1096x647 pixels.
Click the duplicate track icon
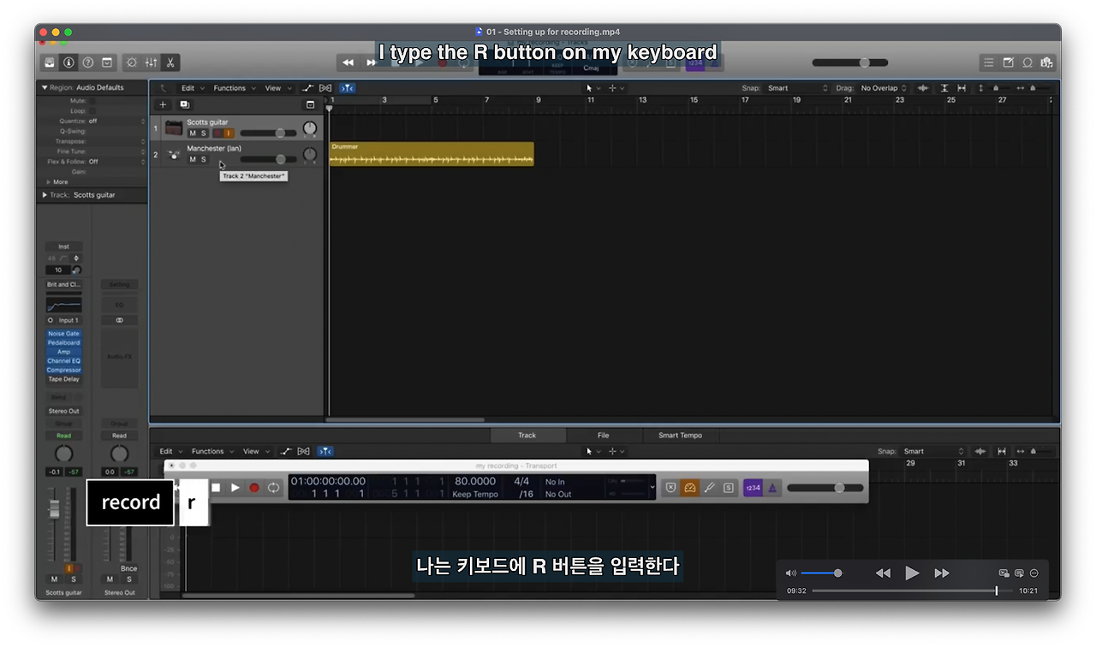pos(184,104)
